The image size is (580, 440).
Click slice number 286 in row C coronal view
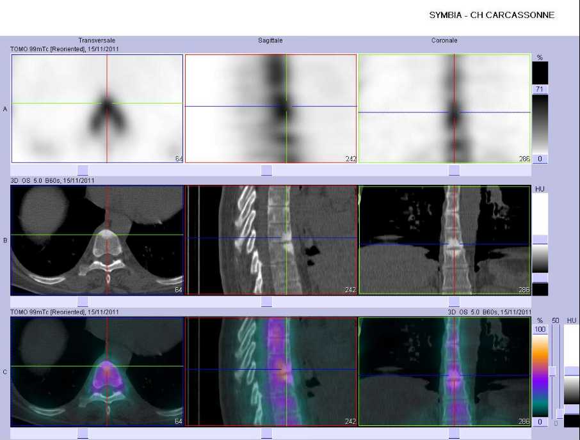(524, 421)
